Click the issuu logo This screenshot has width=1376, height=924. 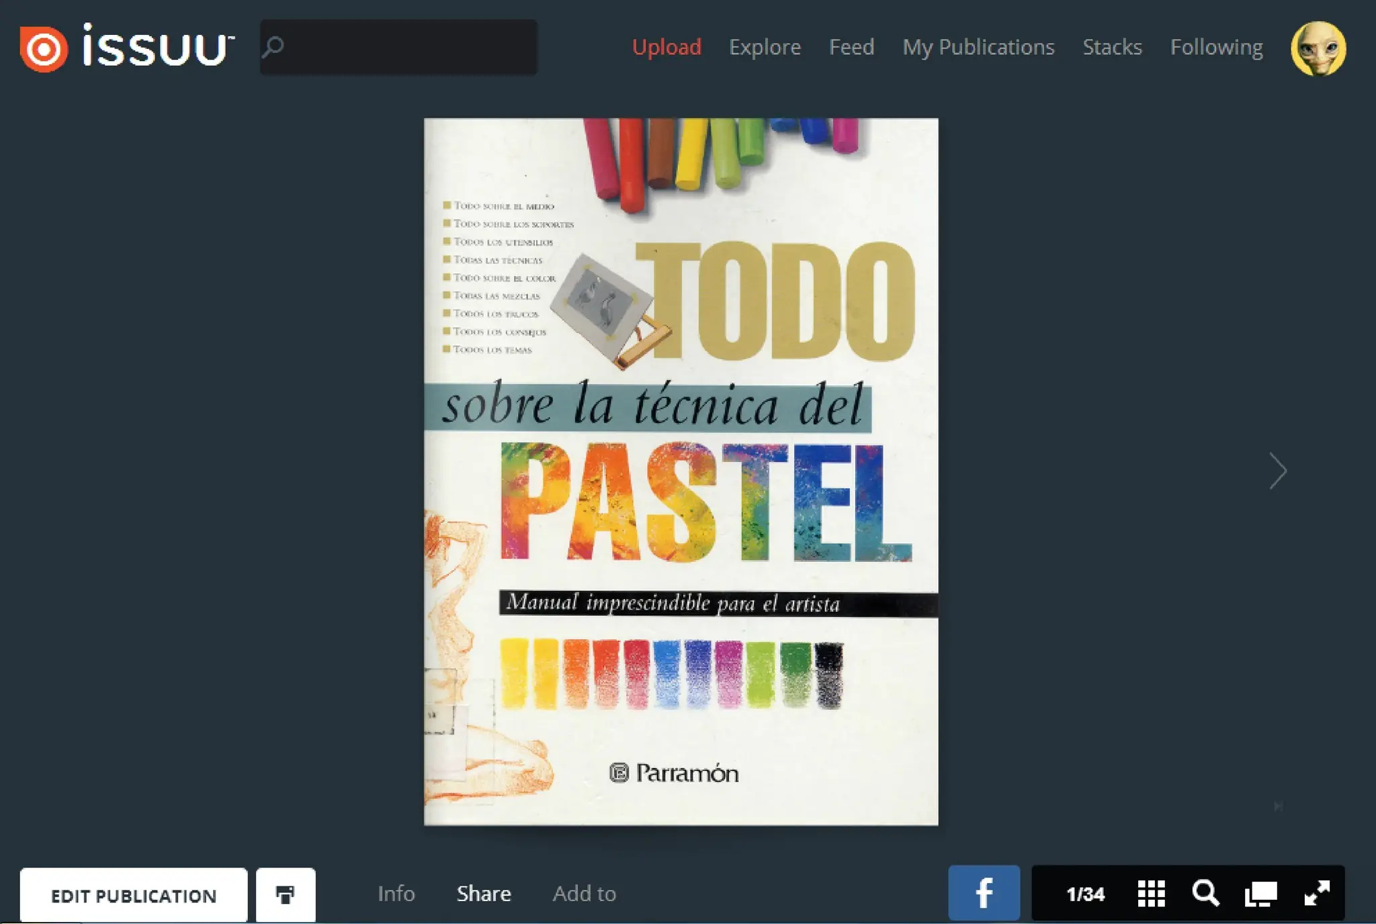pos(127,47)
